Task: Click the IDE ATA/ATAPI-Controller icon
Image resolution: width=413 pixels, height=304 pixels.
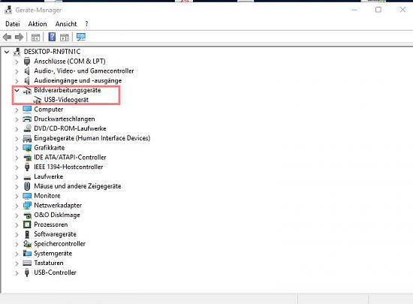Action: click(x=27, y=158)
